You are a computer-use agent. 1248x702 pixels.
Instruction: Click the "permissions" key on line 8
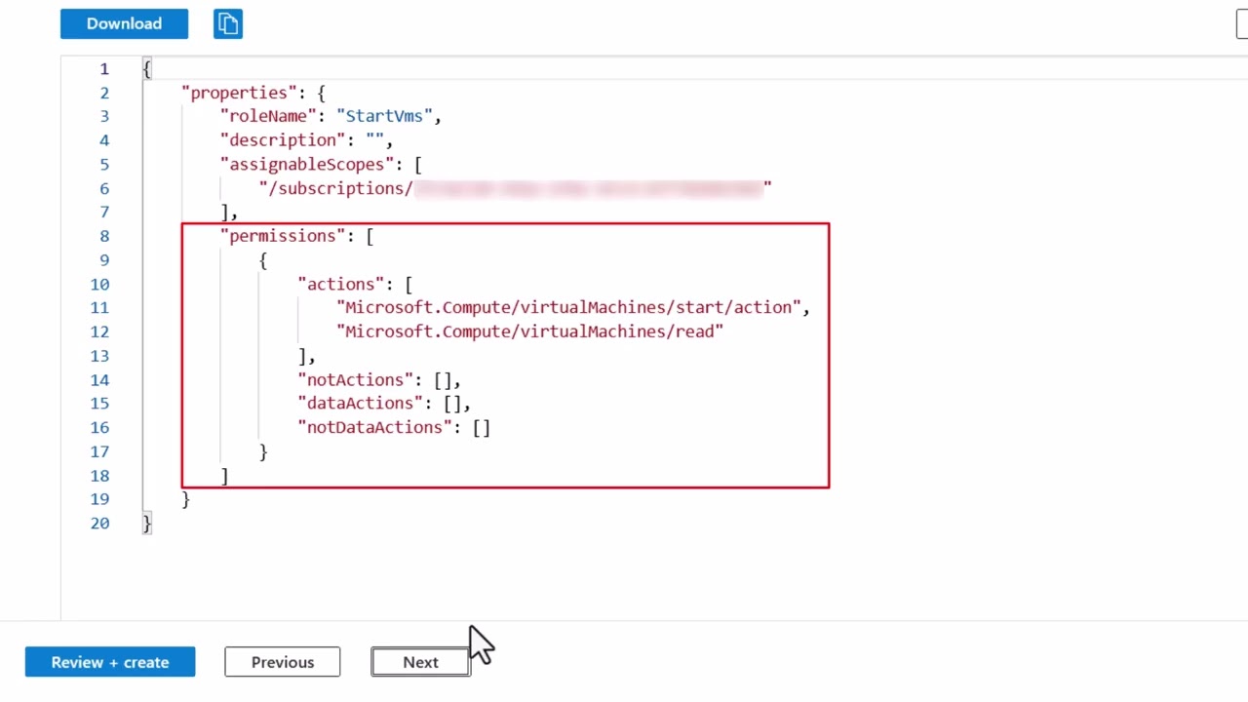coord(283,236)
